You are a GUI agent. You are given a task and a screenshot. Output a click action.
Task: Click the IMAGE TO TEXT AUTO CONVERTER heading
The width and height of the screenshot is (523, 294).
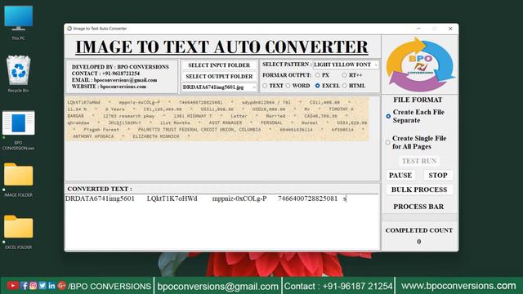pyautogui.click(x=221, y=47)
